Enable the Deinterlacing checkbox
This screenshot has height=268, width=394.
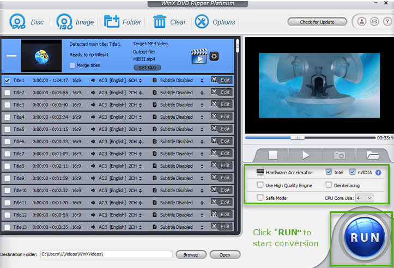coord(329,185)
